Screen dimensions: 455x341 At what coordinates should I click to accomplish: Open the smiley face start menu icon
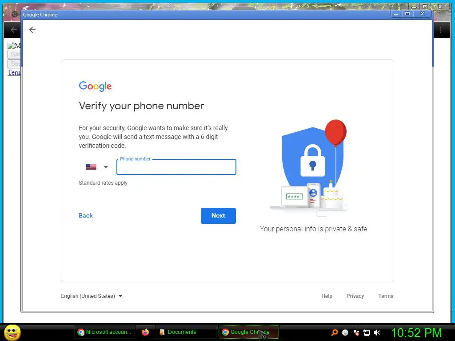tap(12, 332)
